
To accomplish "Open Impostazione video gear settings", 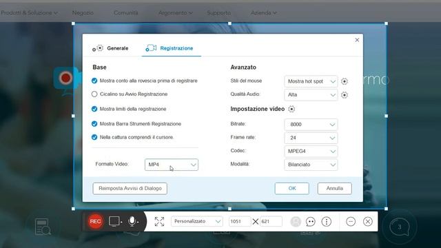I will pos(291,109).
